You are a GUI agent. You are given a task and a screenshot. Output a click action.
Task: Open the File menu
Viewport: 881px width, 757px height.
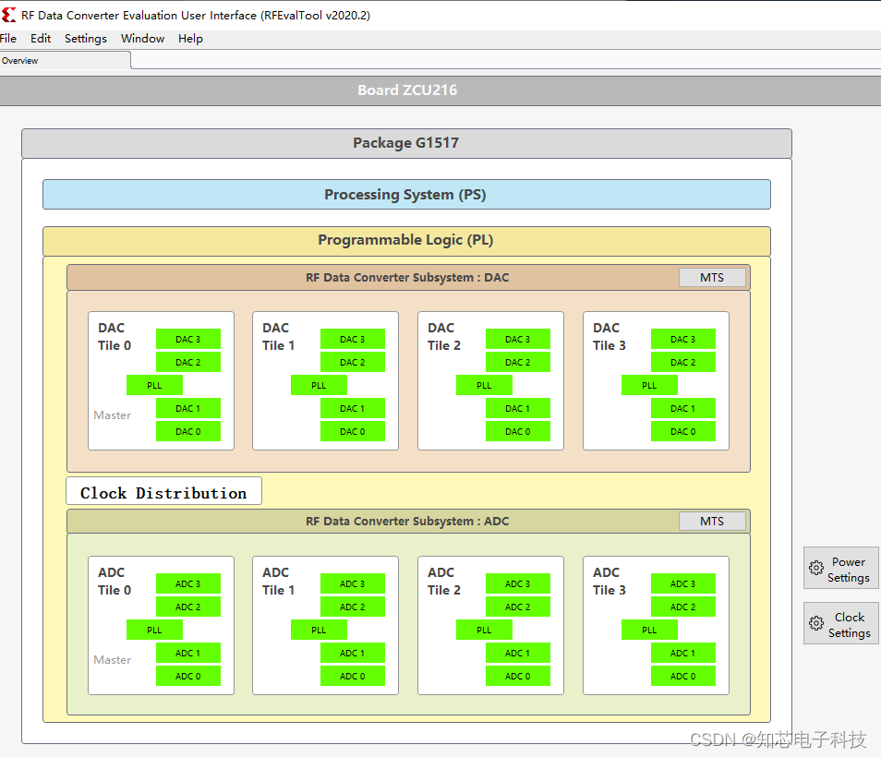pos(8,38)
